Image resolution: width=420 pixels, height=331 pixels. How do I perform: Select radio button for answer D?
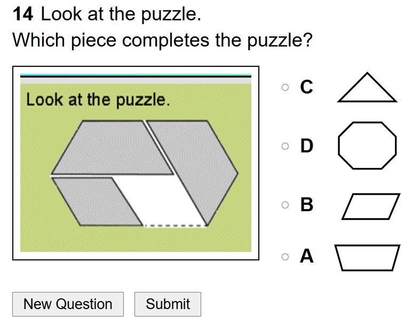tap(286, 146)
